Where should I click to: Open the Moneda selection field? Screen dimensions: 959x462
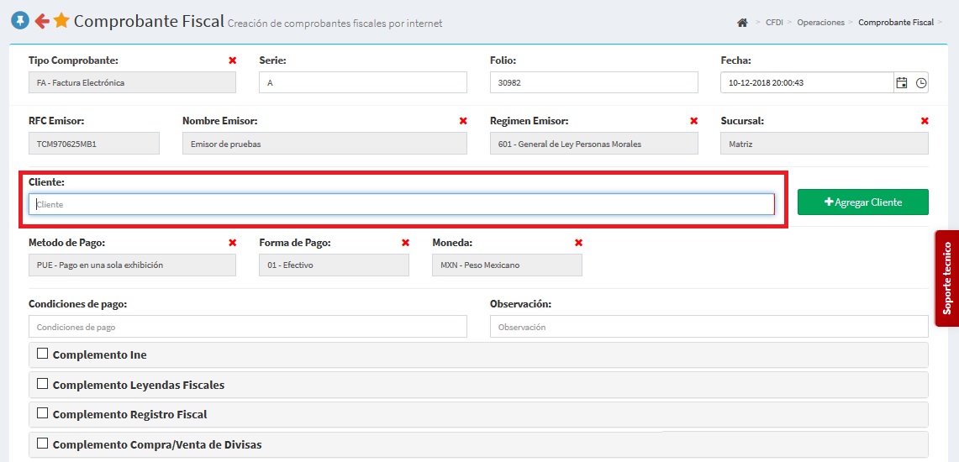(x=507, y=265)
